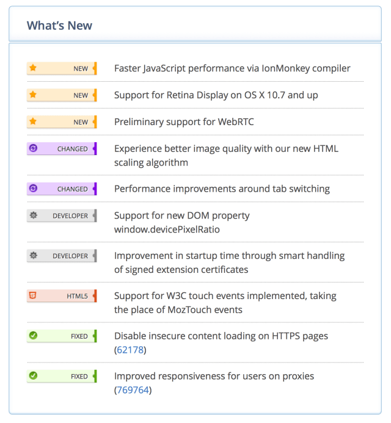This screenshot has width=391, height=423.
Task: Click the What's New heading
Action: coord(59,25)
